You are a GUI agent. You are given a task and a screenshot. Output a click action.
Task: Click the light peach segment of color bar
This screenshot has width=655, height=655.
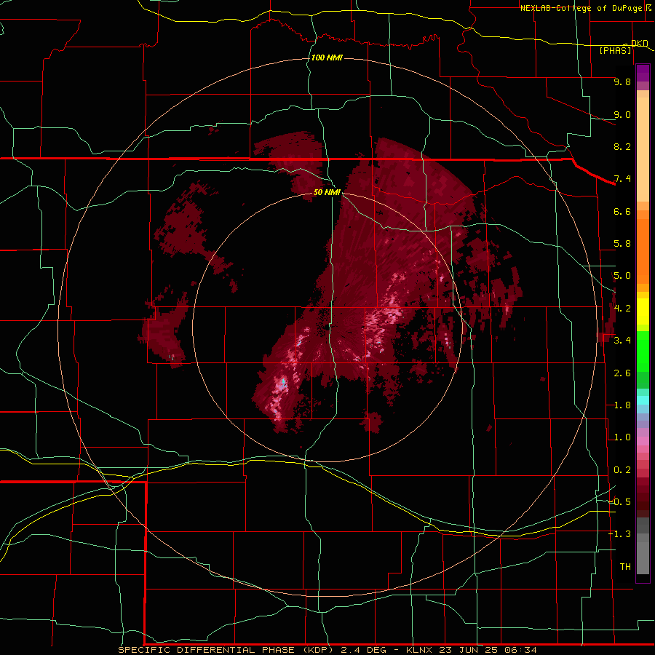pyautogui.click(x=643, y=151)
